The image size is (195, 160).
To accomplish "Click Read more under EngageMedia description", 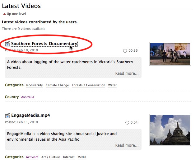I will (x=127, y=145).
